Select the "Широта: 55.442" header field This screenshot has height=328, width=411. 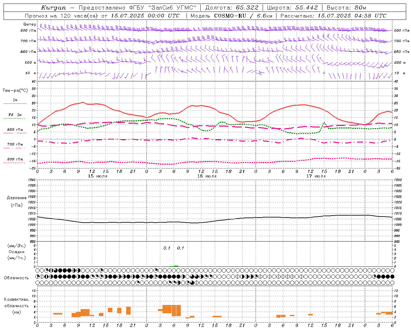tap(292, 8)
